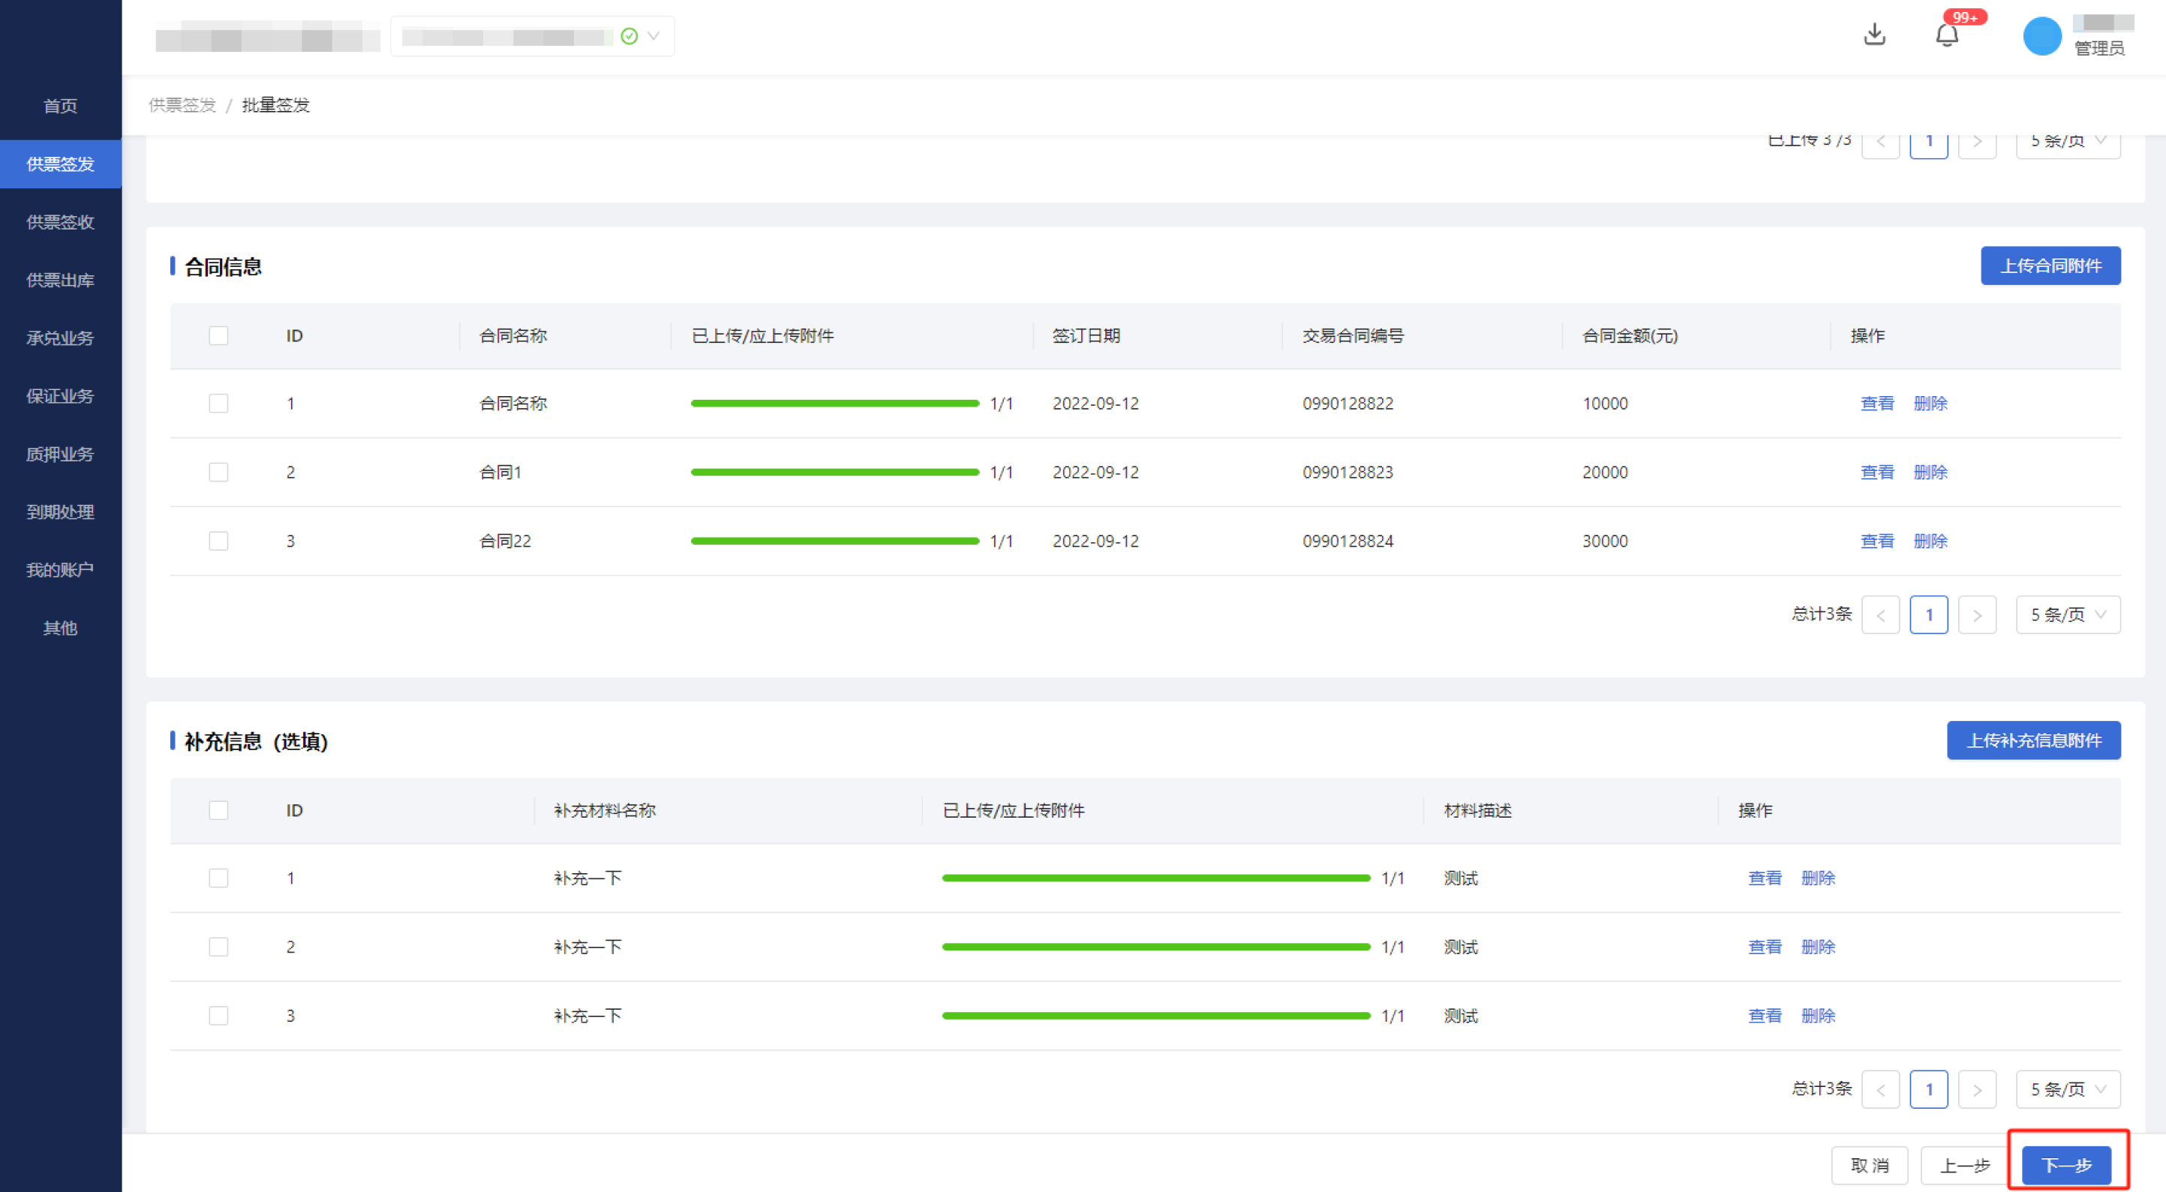This screenshot has height=1192, width=2166.
Task: Click the 下一步 button
Action: [2066, 1165]
